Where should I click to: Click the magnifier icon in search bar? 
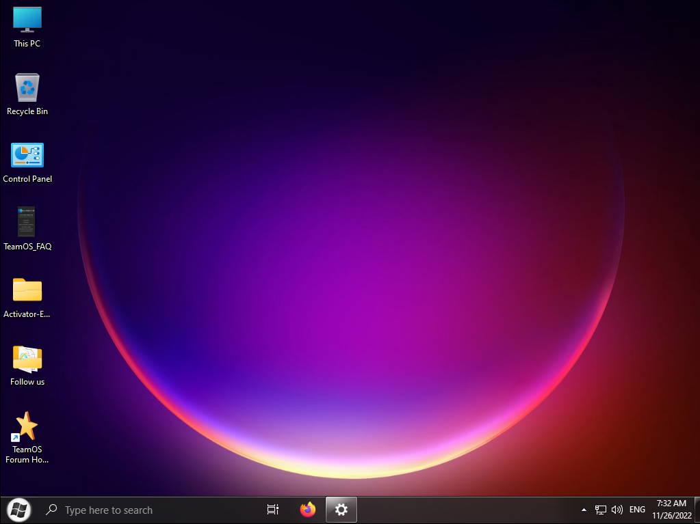51,510
